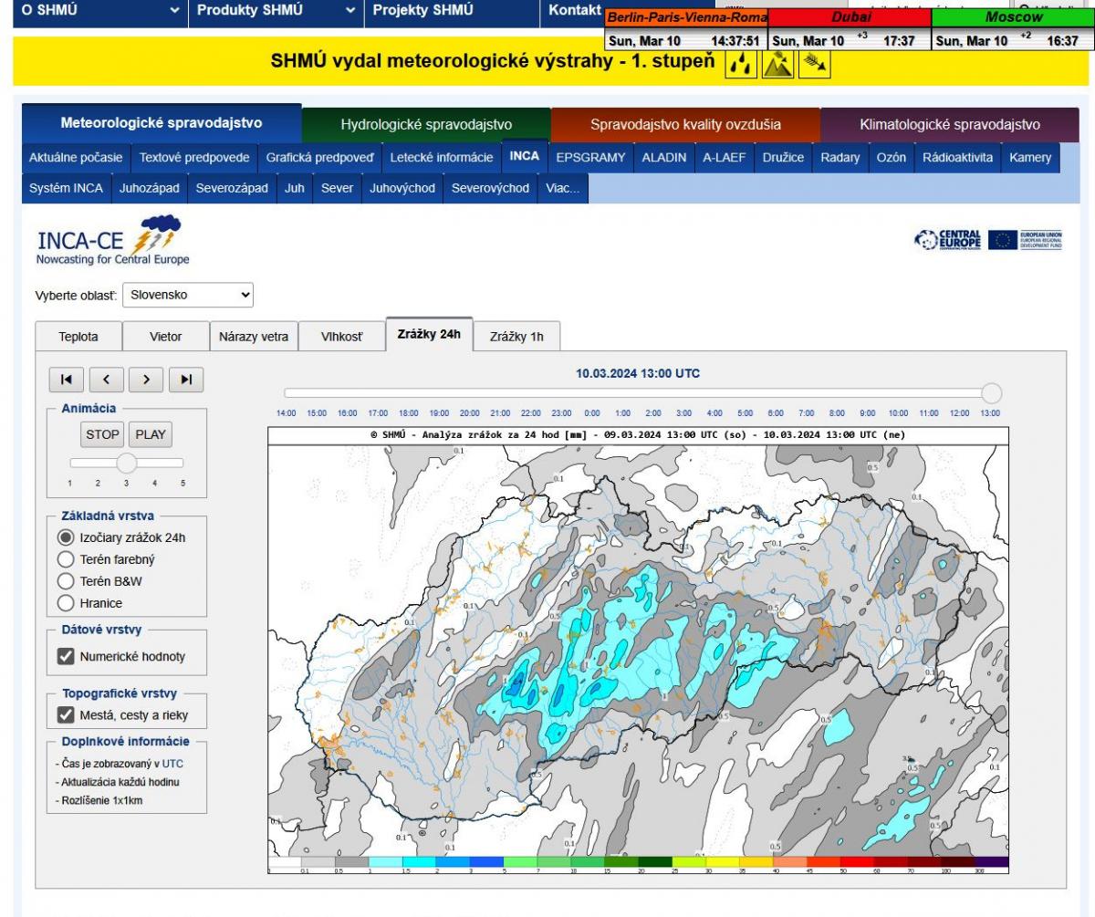Open the Zrážky 1h tab
This screenshot has width=1095, height=917.
pyautogui.click(x=516, y=337)
